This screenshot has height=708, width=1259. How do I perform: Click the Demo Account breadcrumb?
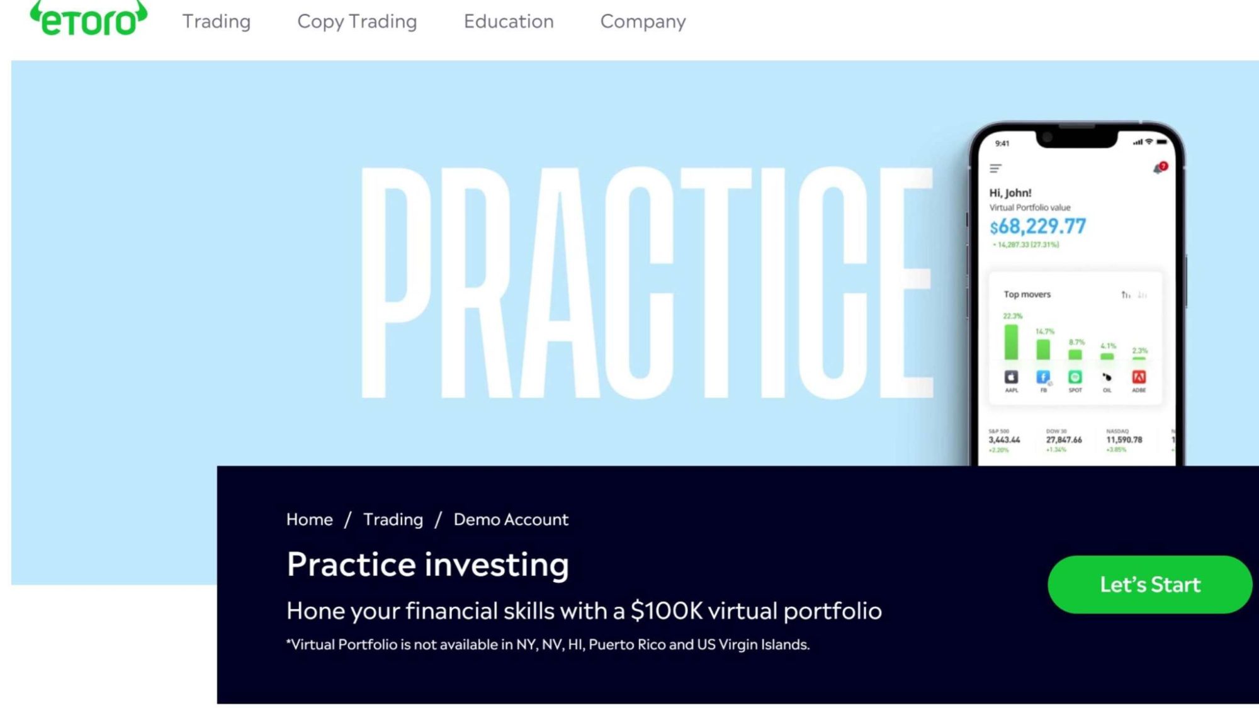coord(511,519)
